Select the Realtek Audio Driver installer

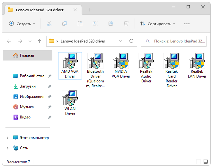click(146, 61)
